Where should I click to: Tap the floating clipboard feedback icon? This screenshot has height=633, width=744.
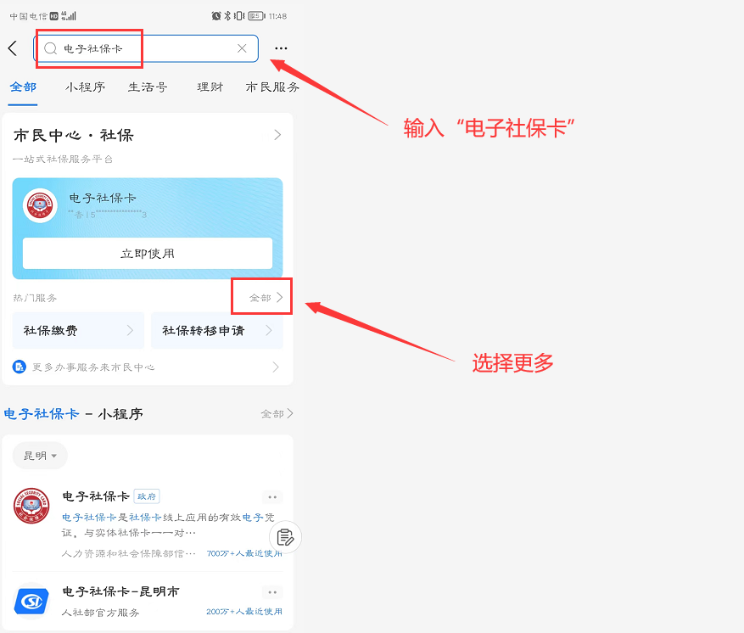[285, 537]
